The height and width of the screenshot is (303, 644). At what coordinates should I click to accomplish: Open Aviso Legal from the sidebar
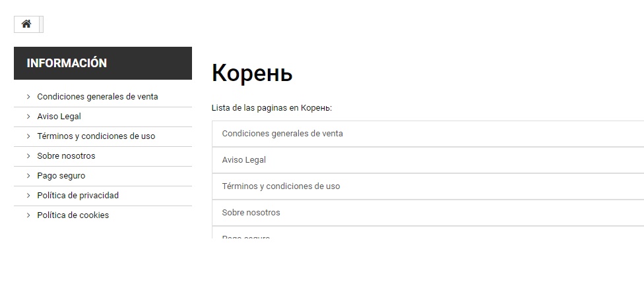coord(59,117)
